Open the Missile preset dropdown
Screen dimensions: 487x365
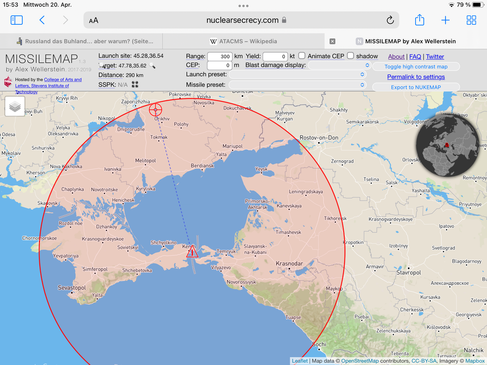tap(297, 85)
